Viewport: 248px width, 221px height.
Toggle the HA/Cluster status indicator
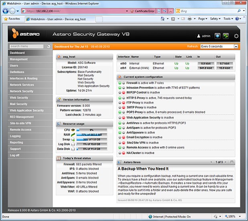pos(122,153)
